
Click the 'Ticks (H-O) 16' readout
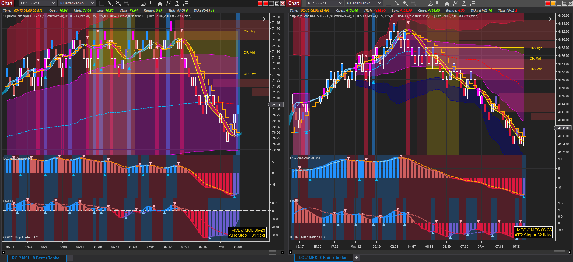(x=481, y=10)
